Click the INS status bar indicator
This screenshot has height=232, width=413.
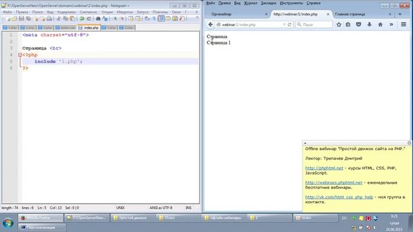point(188,208)
